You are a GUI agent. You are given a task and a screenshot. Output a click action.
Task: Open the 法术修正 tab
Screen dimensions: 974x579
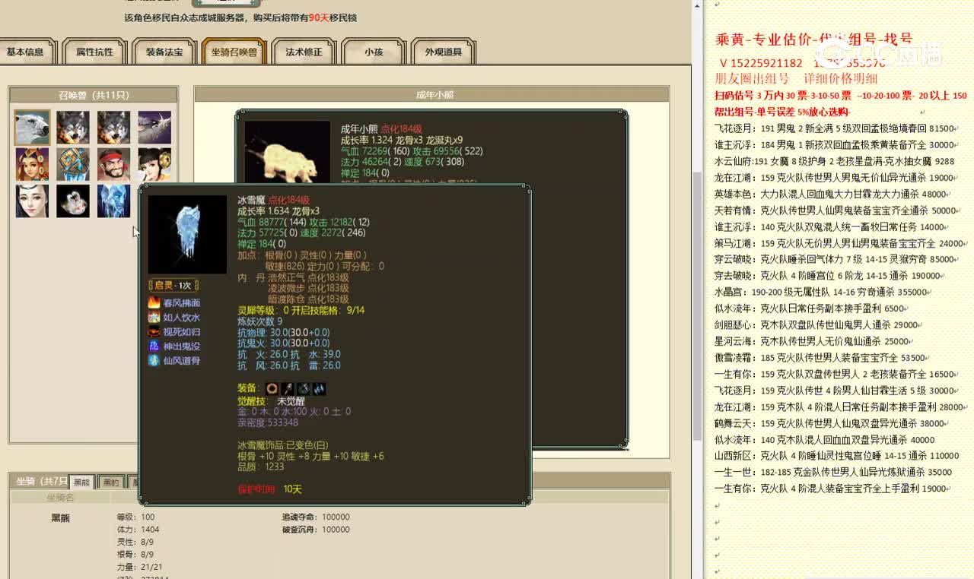tap(304, 52)
